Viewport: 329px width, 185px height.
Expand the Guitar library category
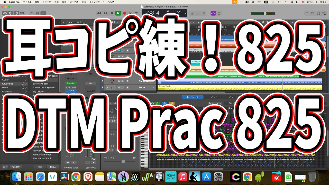(x=26, y=80)
